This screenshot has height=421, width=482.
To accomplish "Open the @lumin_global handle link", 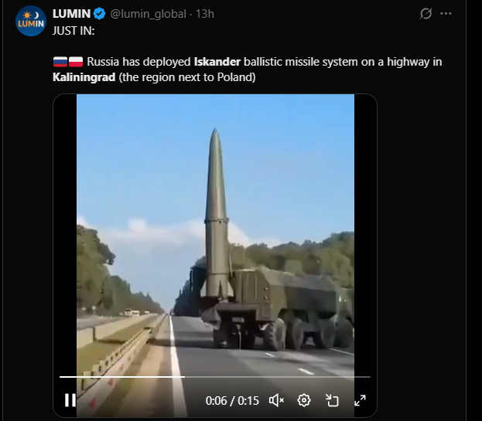I will pos(149,14).
